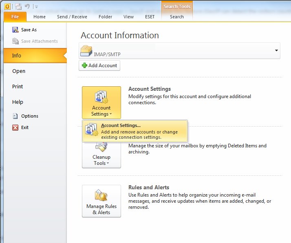Select Print in the File sidebar
291x243 pixels.
click(18, 87)
